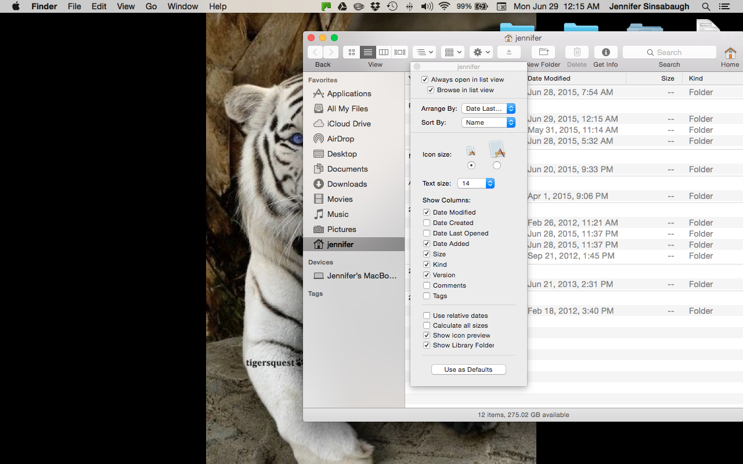Open the Action gear dropdown menu
The image size is (743, 464).
coord(481,52)
